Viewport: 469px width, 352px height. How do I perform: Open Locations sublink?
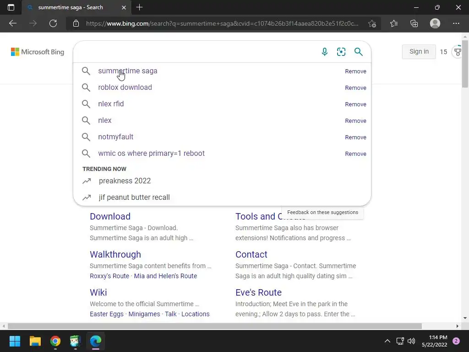pyautogui.click(x=195, y=314)
